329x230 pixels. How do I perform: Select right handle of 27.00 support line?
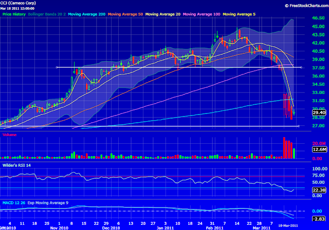299,126
